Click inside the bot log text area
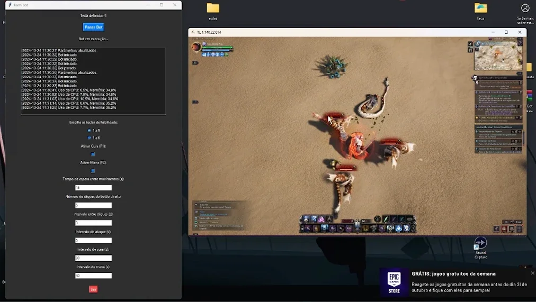This screenshot has width=536, height=302. [93, 81]
